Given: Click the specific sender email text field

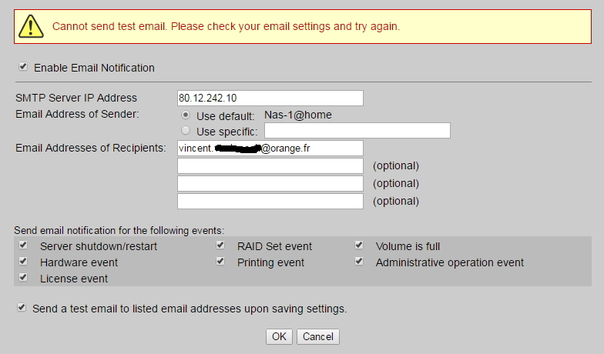Looking at the screenshot, I should pos(357,131).
